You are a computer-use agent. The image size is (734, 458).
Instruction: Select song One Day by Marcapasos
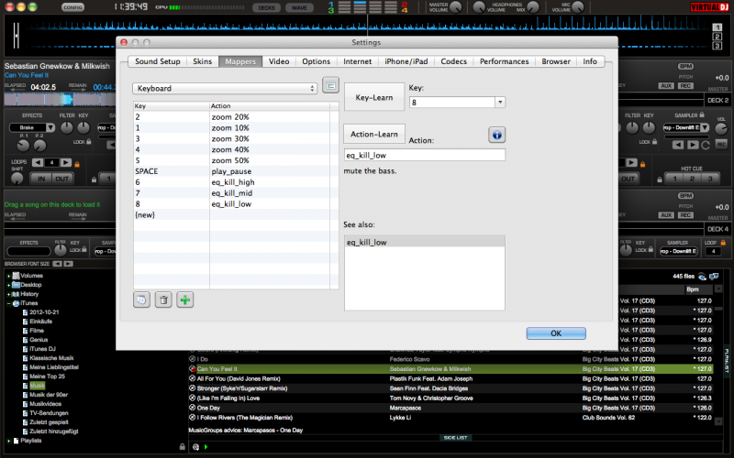[450, 408]
